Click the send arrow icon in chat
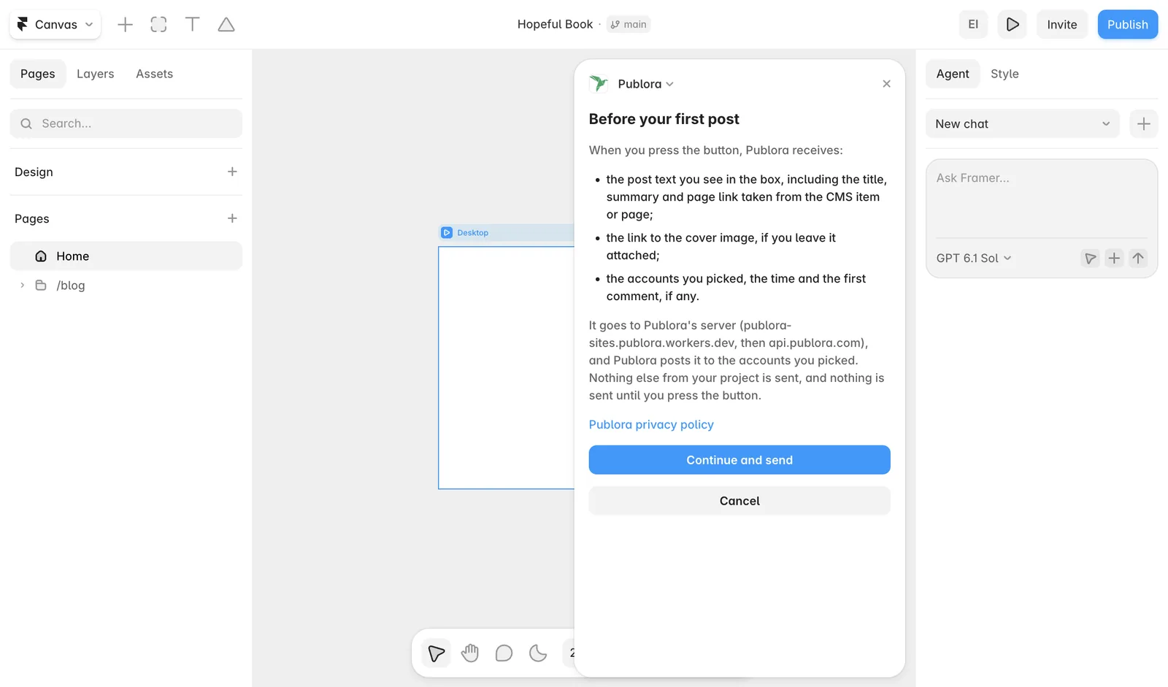 pyautogui.click(x=1138, y=258)
